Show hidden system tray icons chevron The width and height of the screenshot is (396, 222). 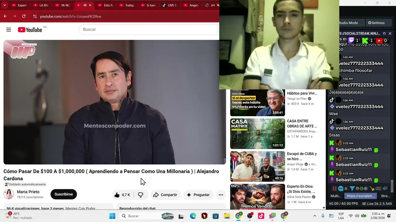click(x=315, y=216)
